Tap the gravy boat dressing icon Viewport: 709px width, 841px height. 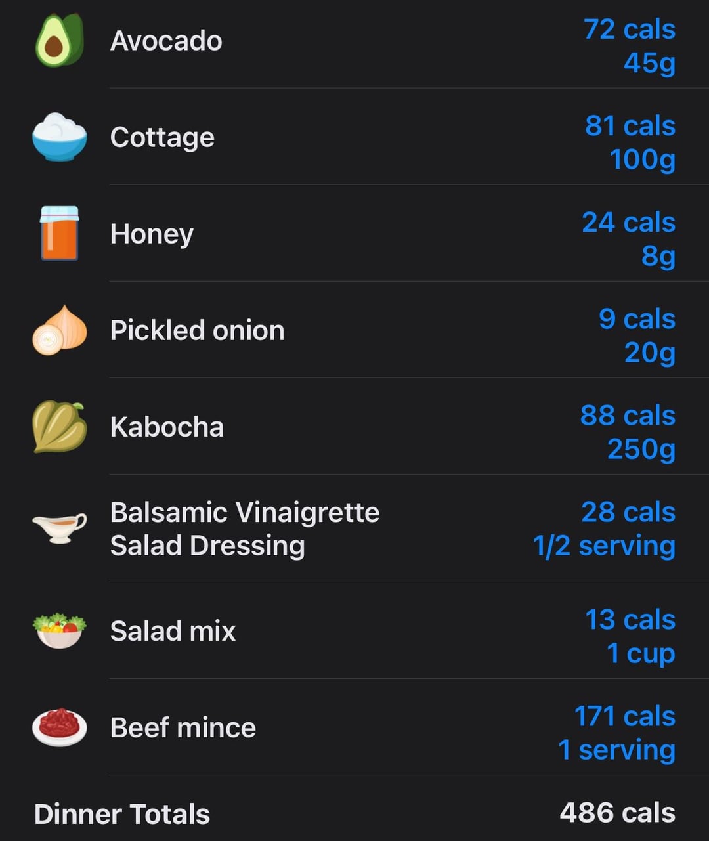click(60, 528)
